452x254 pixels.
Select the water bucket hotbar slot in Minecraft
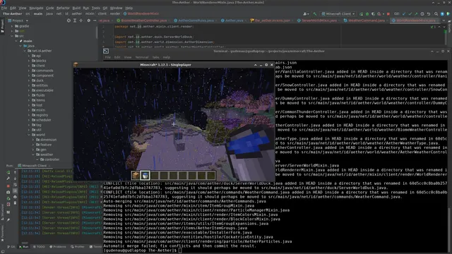tap(145, 175)
